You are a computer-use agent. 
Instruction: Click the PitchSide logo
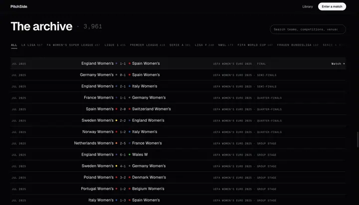pyautogui.click(x=19, y=6)
